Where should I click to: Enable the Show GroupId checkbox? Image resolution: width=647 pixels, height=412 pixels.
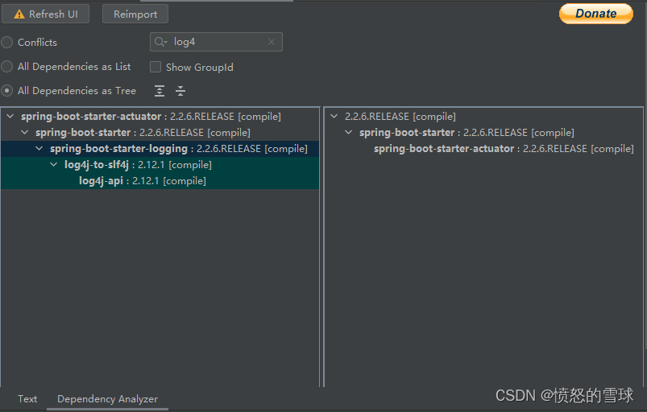156,67
